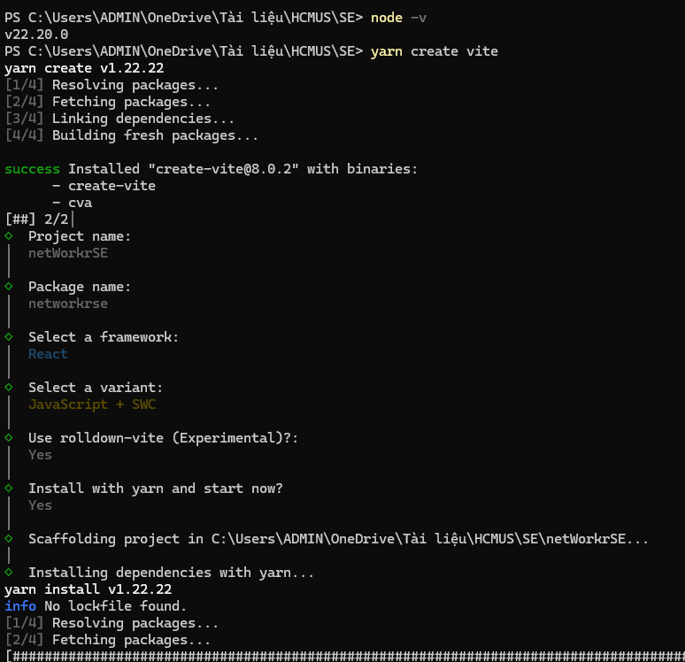This screenshot has width=685, height=662.
Task: Click diamond beside Installing dependencies line
Action: pos(9,572)
